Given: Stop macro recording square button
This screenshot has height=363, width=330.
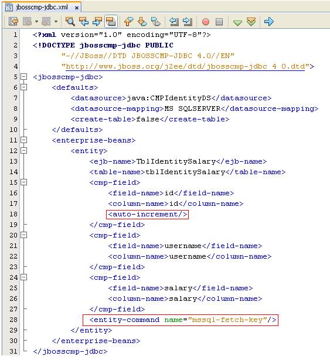Looking at the screenshot, I should (219, 22).
